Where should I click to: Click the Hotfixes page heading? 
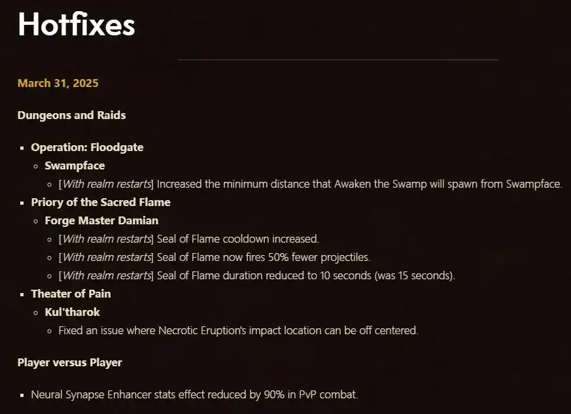[76, 24]
